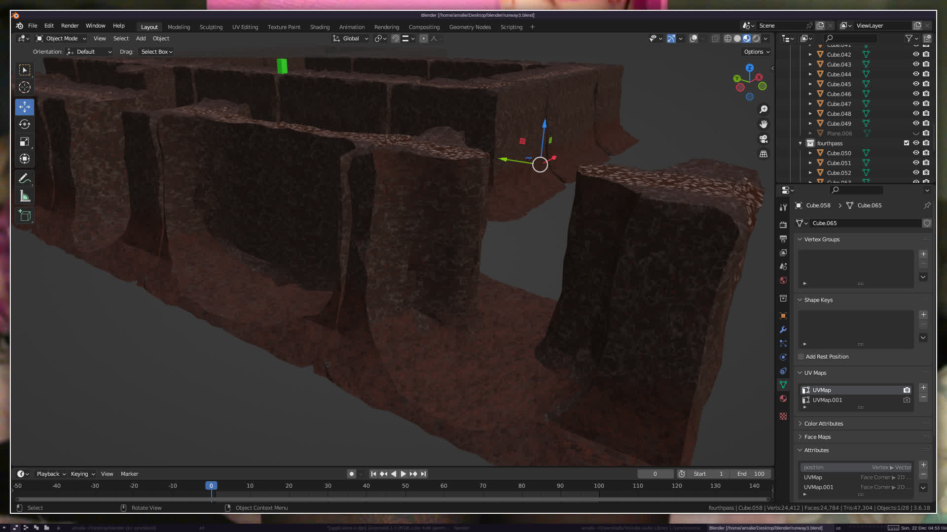Enable the Add Rest Position checkbox
The height and width of the screenshot is (532, 947).
point(801,357)
